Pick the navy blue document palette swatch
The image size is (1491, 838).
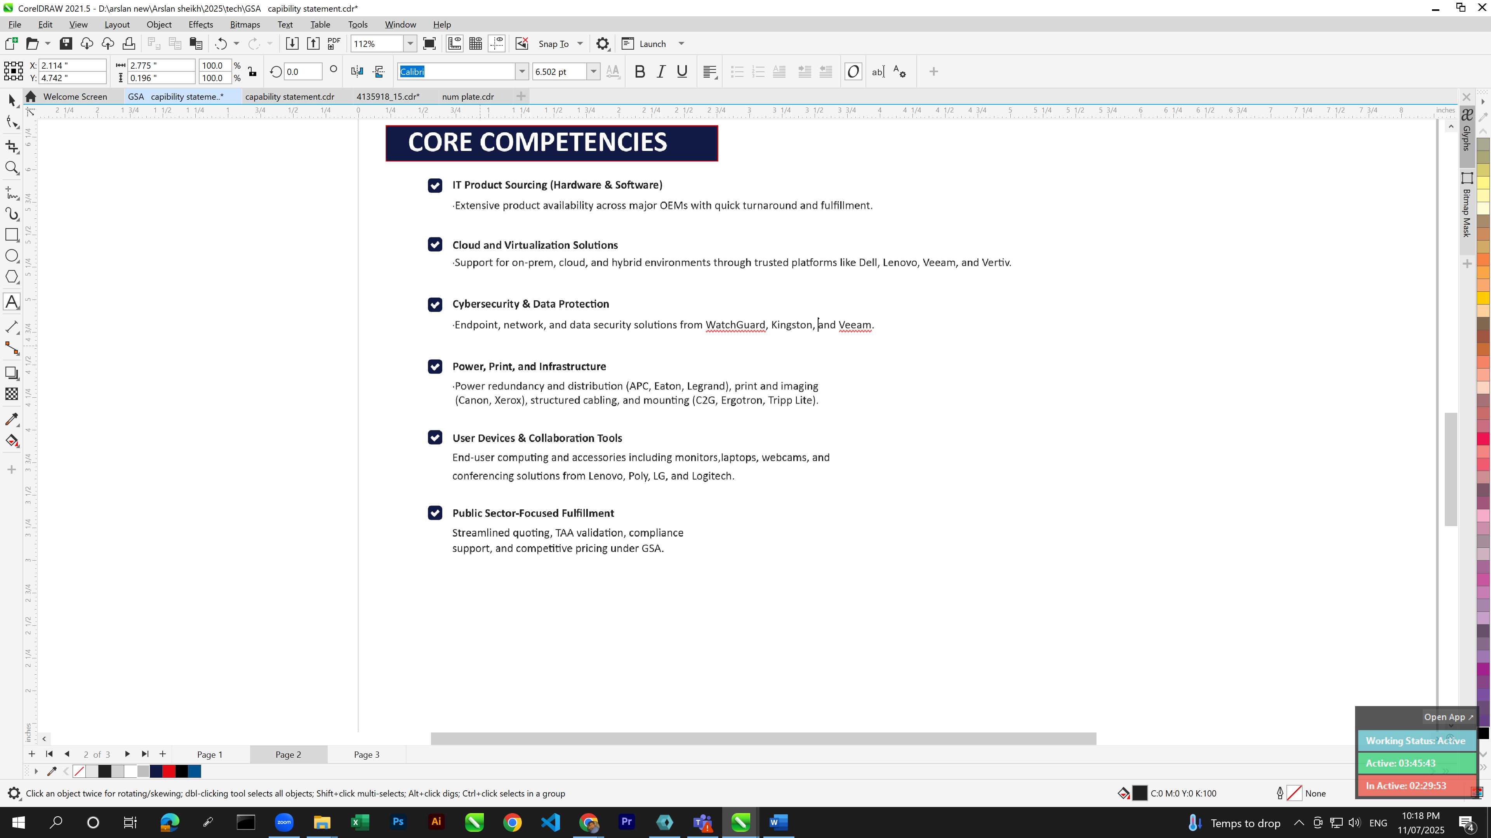156,771
